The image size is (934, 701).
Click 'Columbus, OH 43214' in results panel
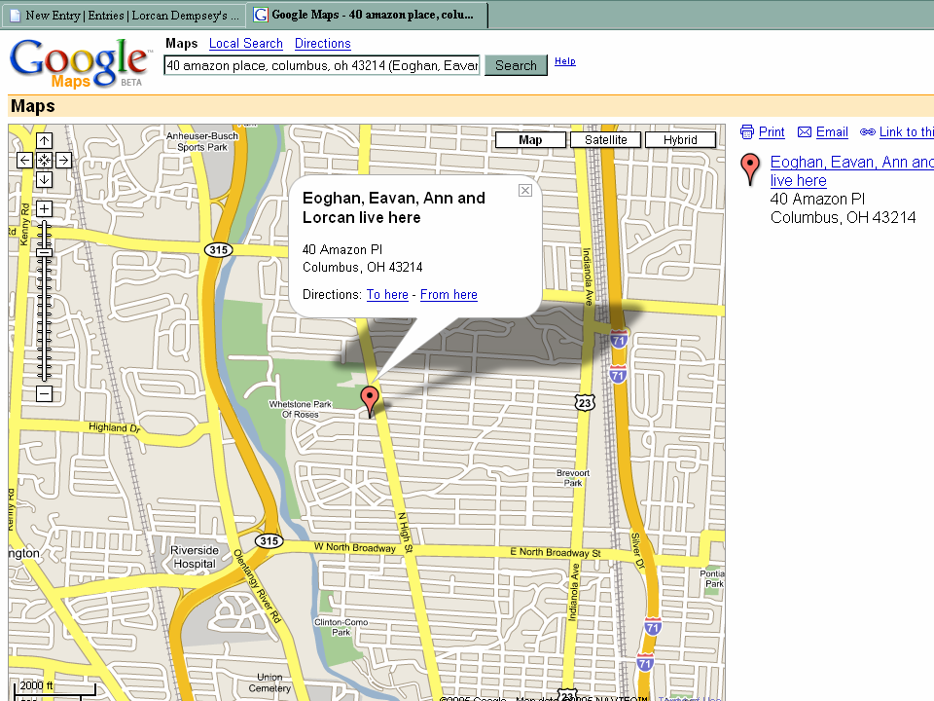[x=843, y=217]
